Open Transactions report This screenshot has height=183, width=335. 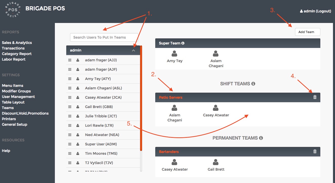tap(13, 48)
